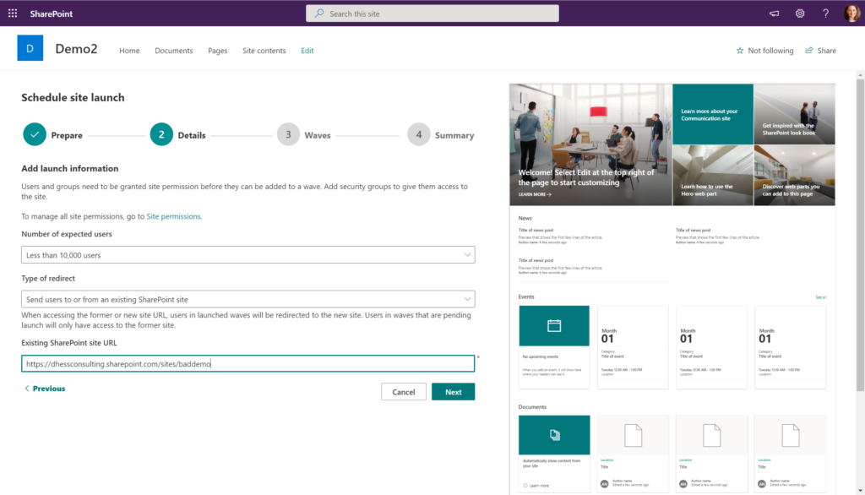Screen dimensions: 865x495
Task: Click the calendar icon in Events preview
Action: point(554,325)
